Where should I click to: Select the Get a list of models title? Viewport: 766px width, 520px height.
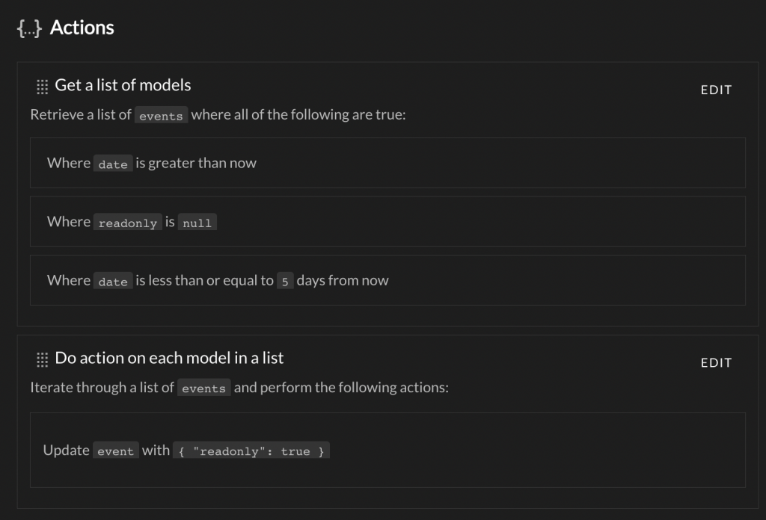click(123, 85)
